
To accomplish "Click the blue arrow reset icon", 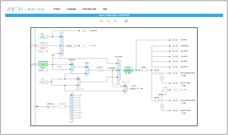I will pyautogui.click(x=126, y=21).
